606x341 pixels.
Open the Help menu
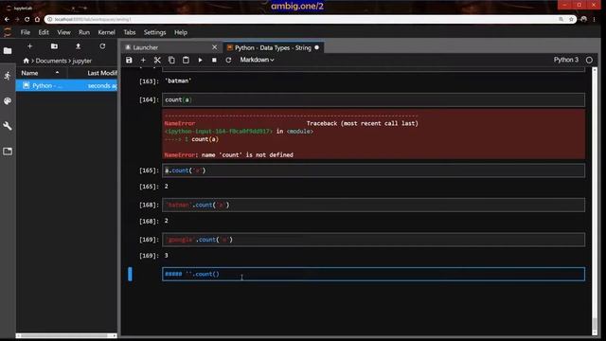pos(181,32)
